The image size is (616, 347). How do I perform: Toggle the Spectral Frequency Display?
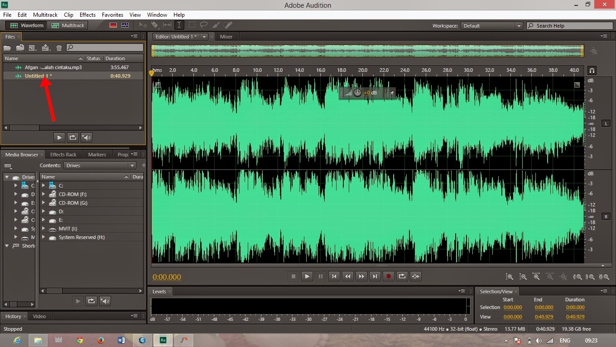113,25
